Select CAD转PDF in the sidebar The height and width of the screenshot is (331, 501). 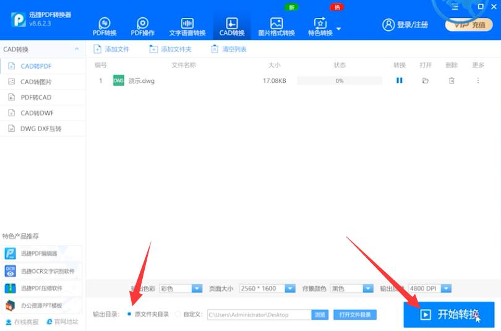[x=43, y=66]
